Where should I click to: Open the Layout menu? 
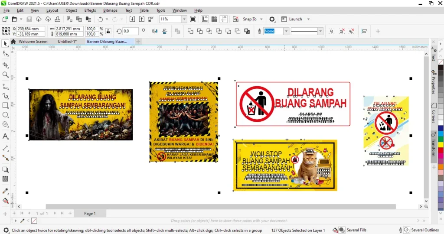pos(52,10)
